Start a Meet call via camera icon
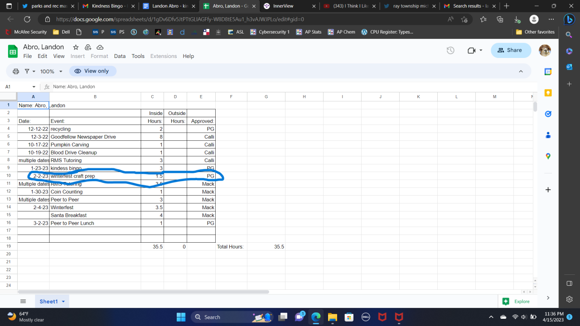The image size is (580, 326). pyautogui.click(x=472, y=50)
